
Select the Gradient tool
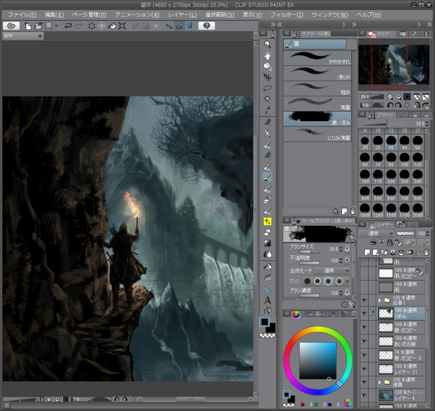[268, 243]
